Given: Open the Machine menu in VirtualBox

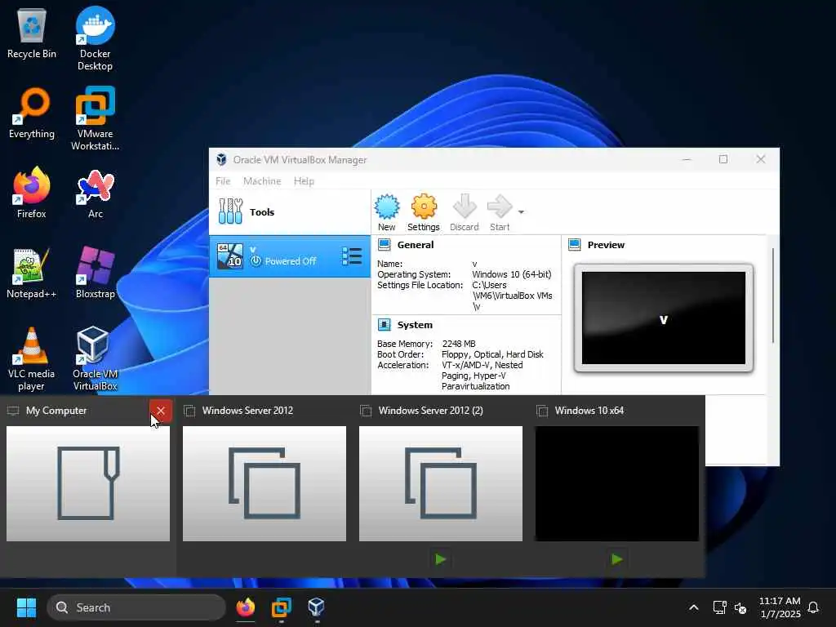Looking at the screenshot, I should pos(262,181).
